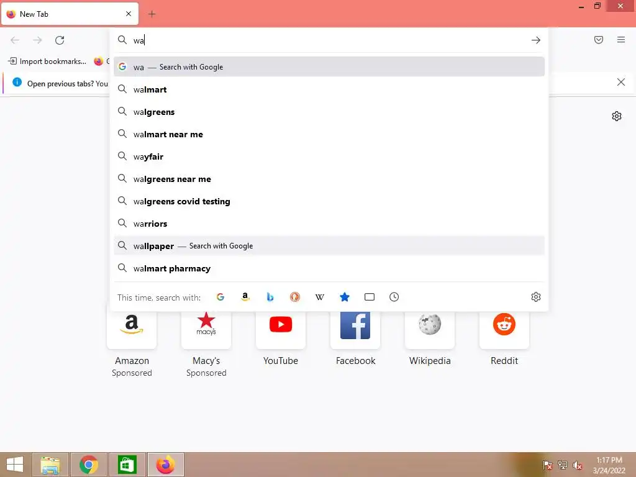
Task: Click Import bookmarks in bookmarks toolbar
Action: [x=47, y=61]
